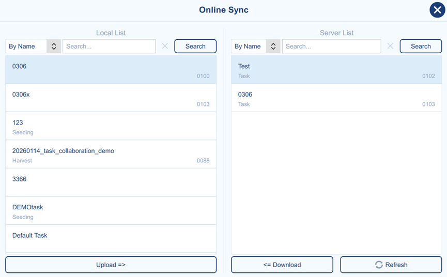The height and width of the screenshot is (277, 447).
Task: Select server task Test
Action: [x=336, y=70]
